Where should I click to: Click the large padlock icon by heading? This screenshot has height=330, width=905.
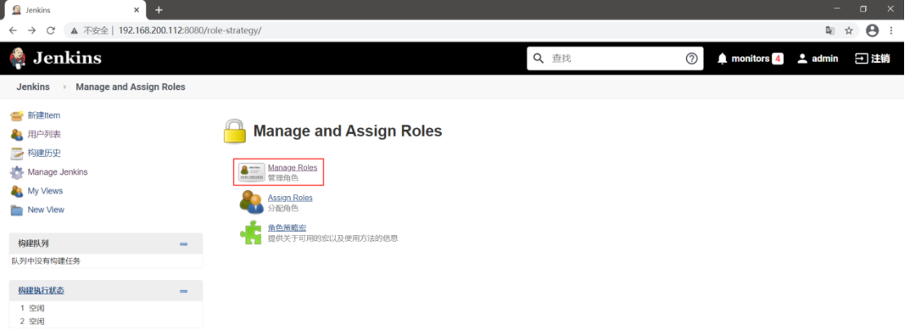click(235, 131)
